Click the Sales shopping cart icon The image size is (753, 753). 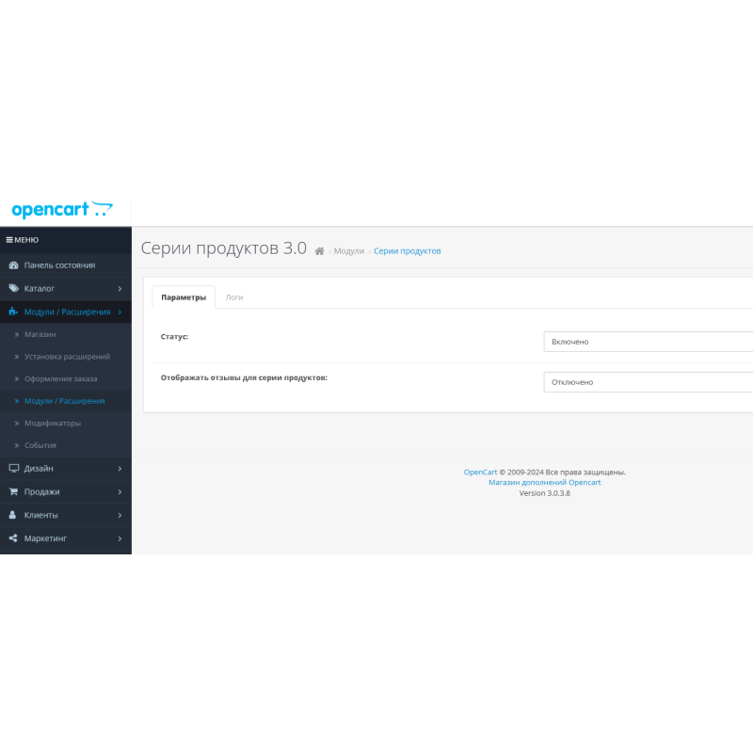13,491
